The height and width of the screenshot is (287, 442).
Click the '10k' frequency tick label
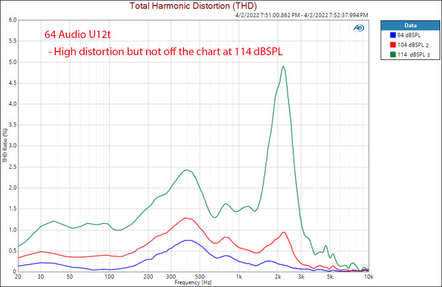[x=368, y=277]
